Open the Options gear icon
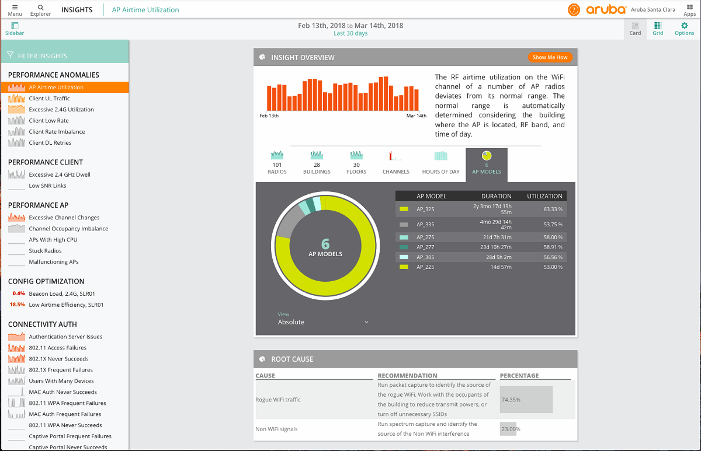This screenshot has width=701, height=451. (x=684, y=26)
